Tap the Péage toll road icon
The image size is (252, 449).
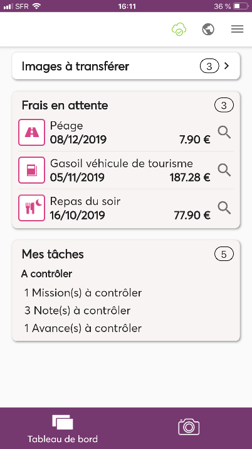[x=32, y=132]
